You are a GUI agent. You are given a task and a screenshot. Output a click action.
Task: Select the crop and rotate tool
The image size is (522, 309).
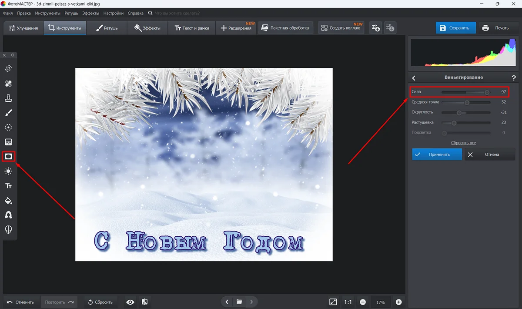point(8,69)
